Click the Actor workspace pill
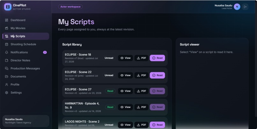Image resolution: width=257 pixels, height=129 pixels. point(70,7)
